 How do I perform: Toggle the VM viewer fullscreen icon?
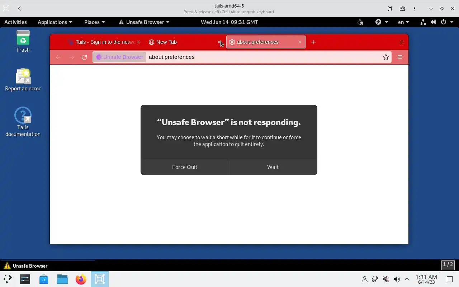tap(390, 9)
